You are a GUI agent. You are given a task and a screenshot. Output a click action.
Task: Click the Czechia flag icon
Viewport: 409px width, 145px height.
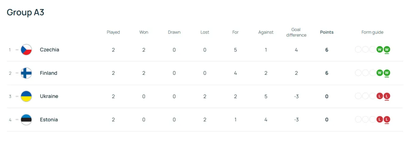pyautogui.click(x=26, y=50)
